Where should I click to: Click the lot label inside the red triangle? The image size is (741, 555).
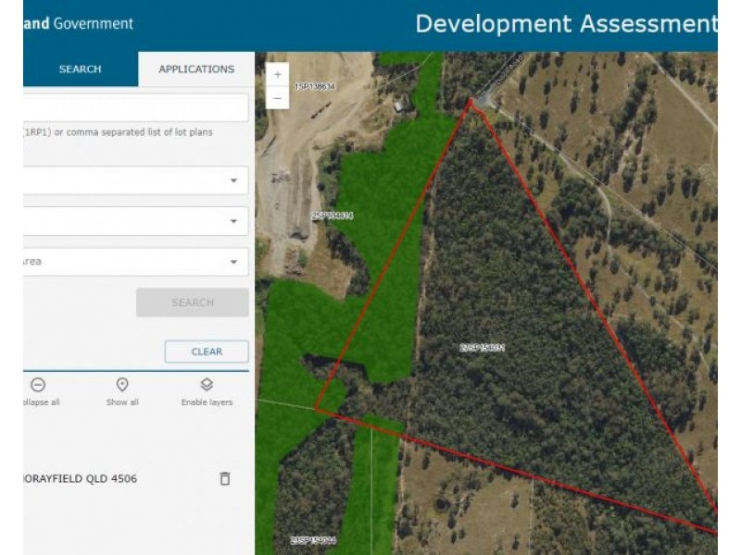(x=482, y=348)
